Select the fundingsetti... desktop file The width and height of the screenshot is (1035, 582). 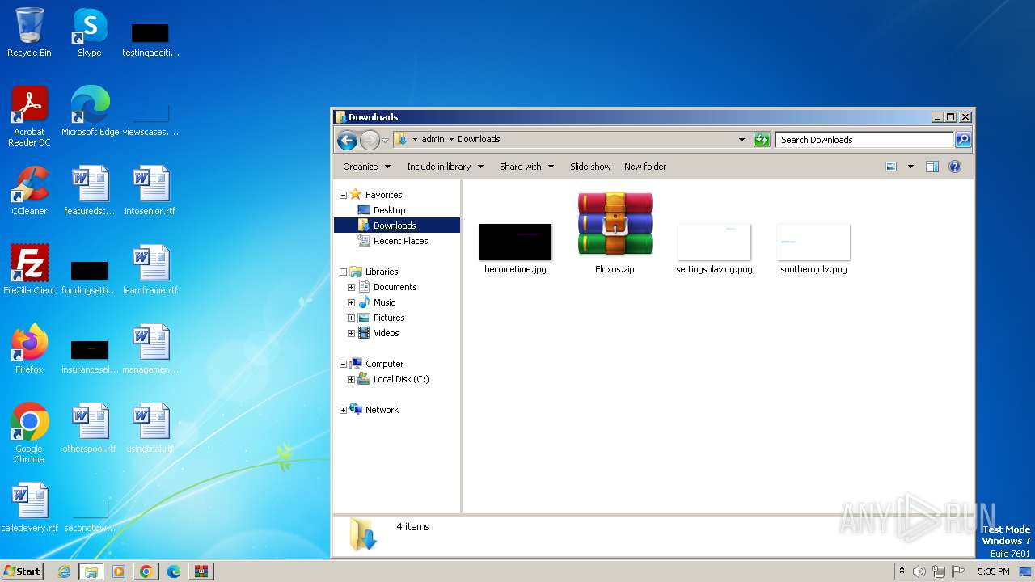90,275
